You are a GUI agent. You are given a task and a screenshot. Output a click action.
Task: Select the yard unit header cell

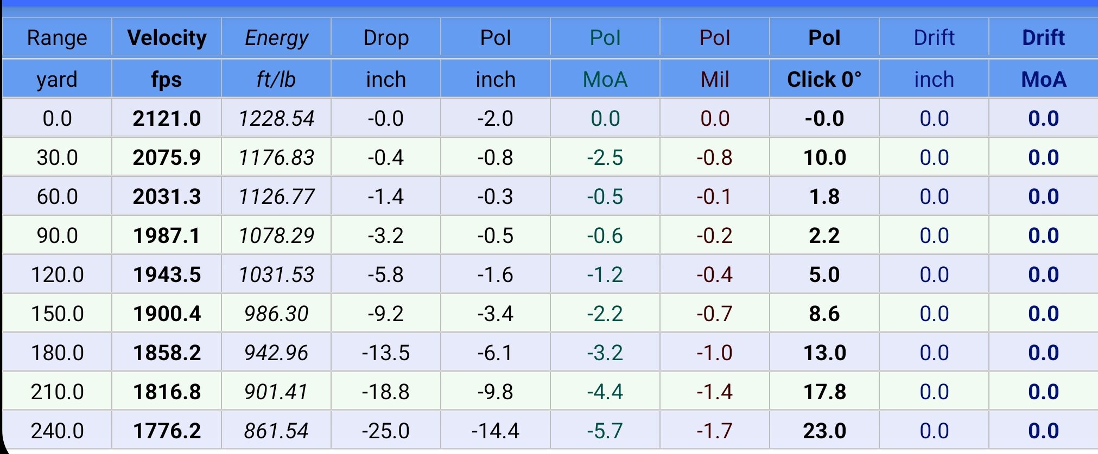coord(57,79)
